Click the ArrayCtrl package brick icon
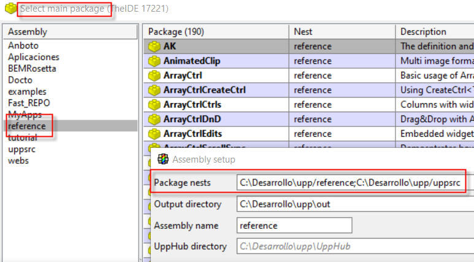Viewport: 474px width, 262px height. [154, 75]
